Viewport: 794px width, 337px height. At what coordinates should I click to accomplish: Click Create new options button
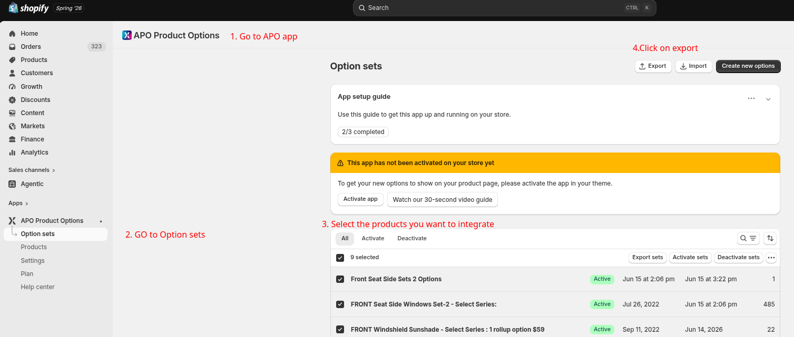point(748,66)
